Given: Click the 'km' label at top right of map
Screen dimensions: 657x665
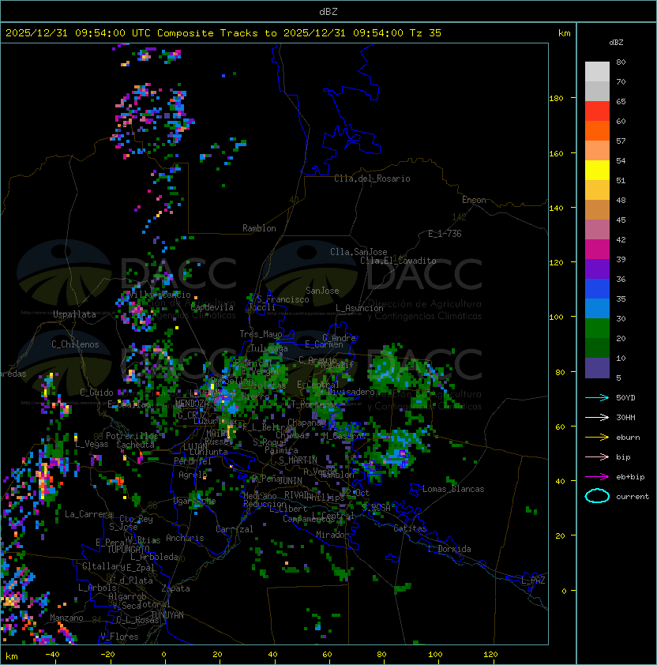Looking at the screenshot, I should 564,33.
